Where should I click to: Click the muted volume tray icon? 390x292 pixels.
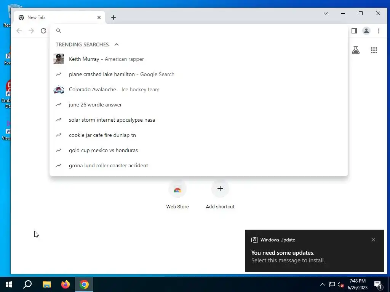click(340, 284)
